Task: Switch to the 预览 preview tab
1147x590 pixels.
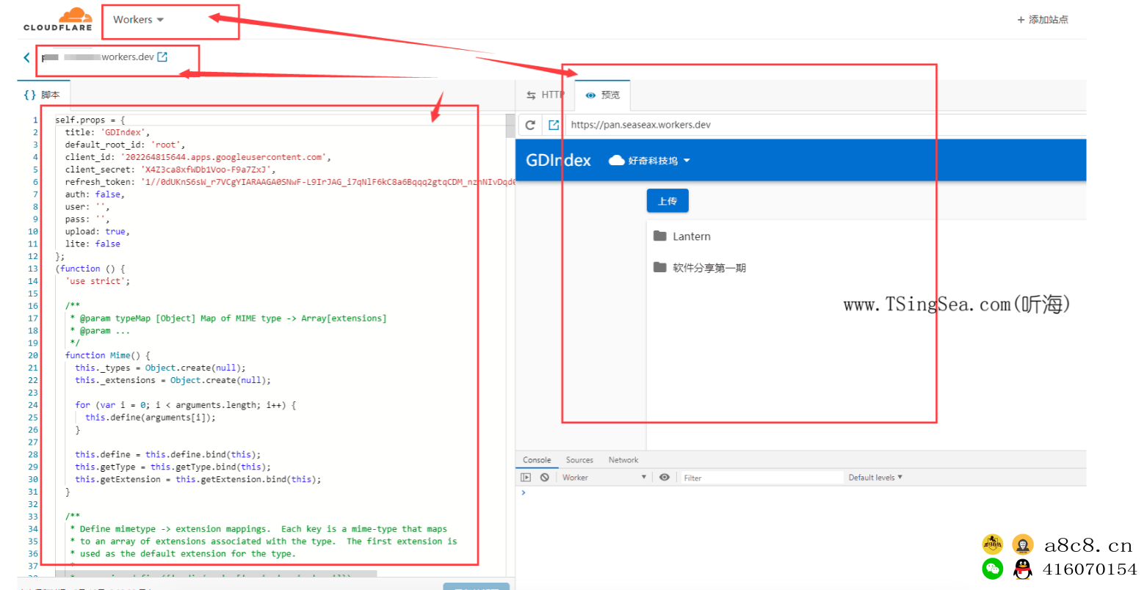Action: tap(603, 95)
